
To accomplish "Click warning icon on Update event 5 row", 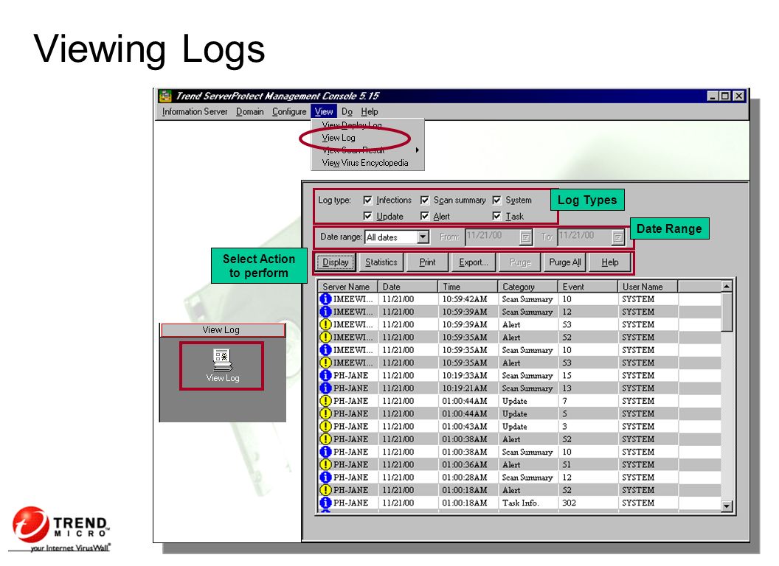I will 325,413.
